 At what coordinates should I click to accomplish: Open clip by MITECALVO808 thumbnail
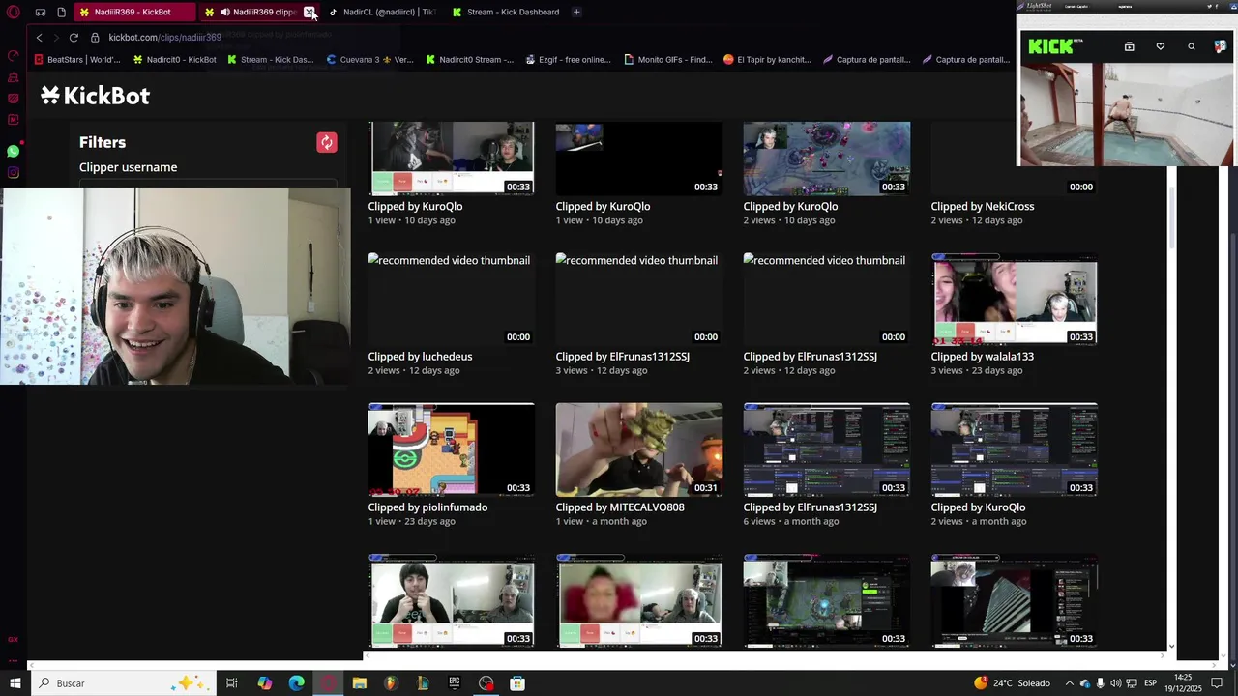638,449
